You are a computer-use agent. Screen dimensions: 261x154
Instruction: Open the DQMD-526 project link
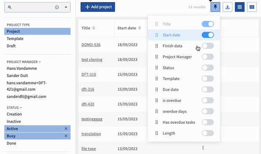[x=91, y=45]
